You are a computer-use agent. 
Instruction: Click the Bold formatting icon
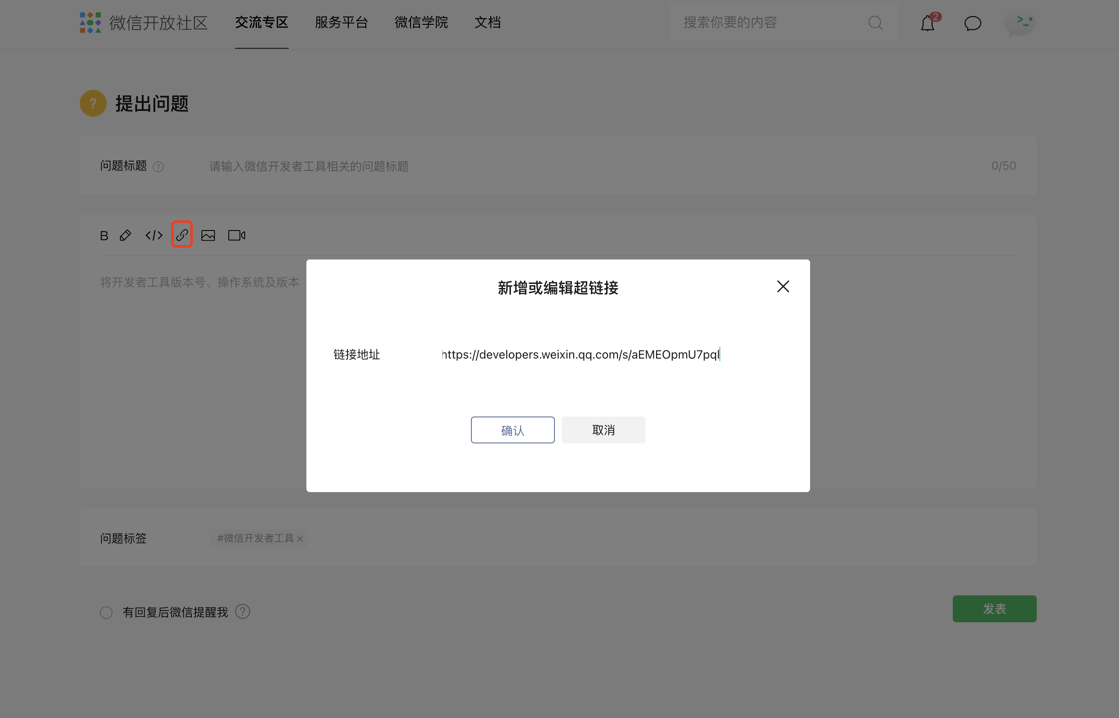(104, 236)
